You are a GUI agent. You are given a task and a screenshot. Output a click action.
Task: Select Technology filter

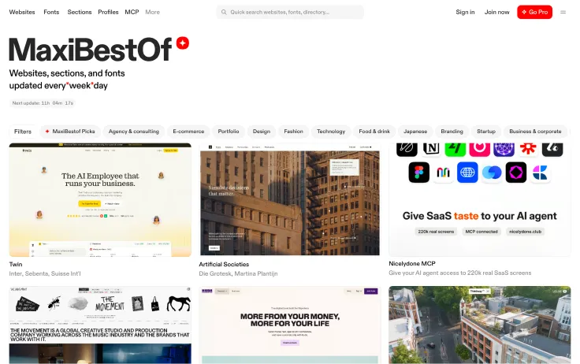[331, 132]
